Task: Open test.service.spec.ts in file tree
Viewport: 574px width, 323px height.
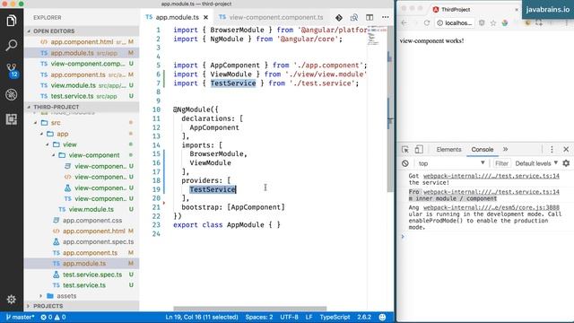Action: tap(82, 275)
